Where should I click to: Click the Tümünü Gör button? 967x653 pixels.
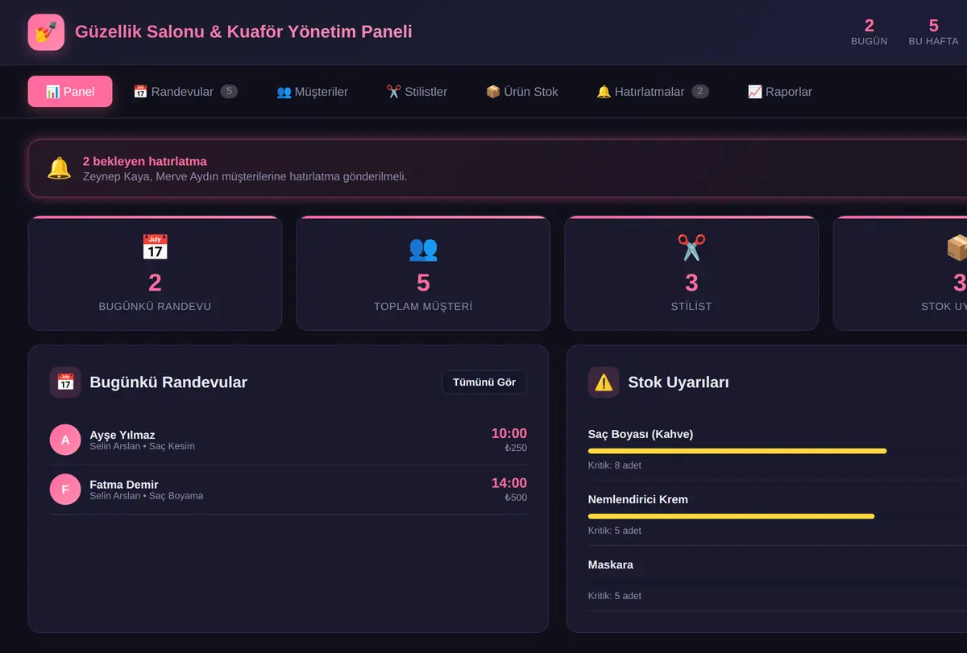(x=484, y=382)
